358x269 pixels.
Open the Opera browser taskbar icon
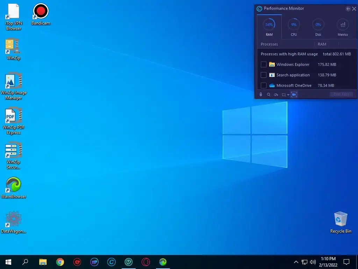click(146, 262)
